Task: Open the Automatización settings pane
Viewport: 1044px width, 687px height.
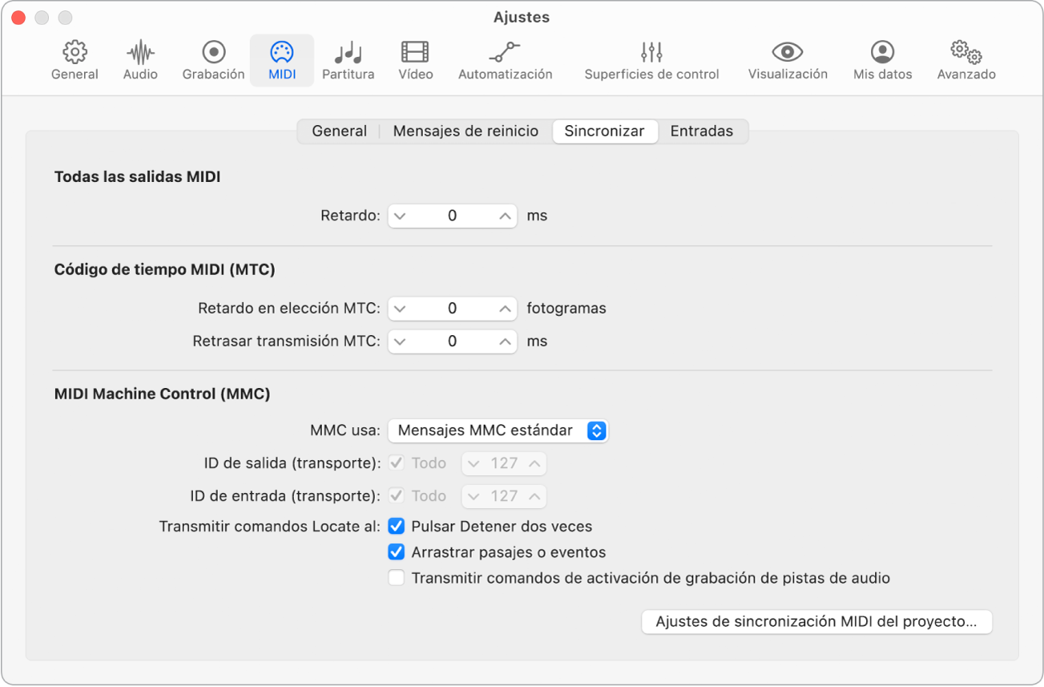Action: (x=505, y=61)
